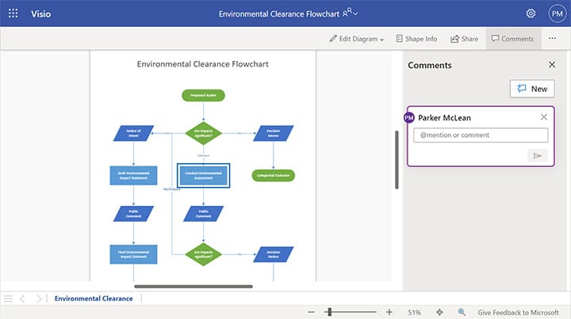
Task: Click the fit page to window icon
Action: click(x=439, y=313)
